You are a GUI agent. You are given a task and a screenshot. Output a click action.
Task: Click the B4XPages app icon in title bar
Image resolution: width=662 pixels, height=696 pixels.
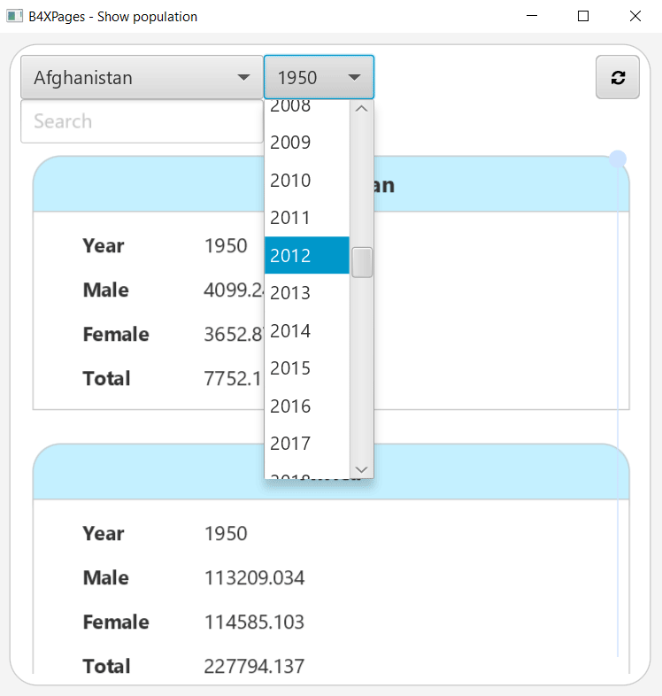point(14,16)
